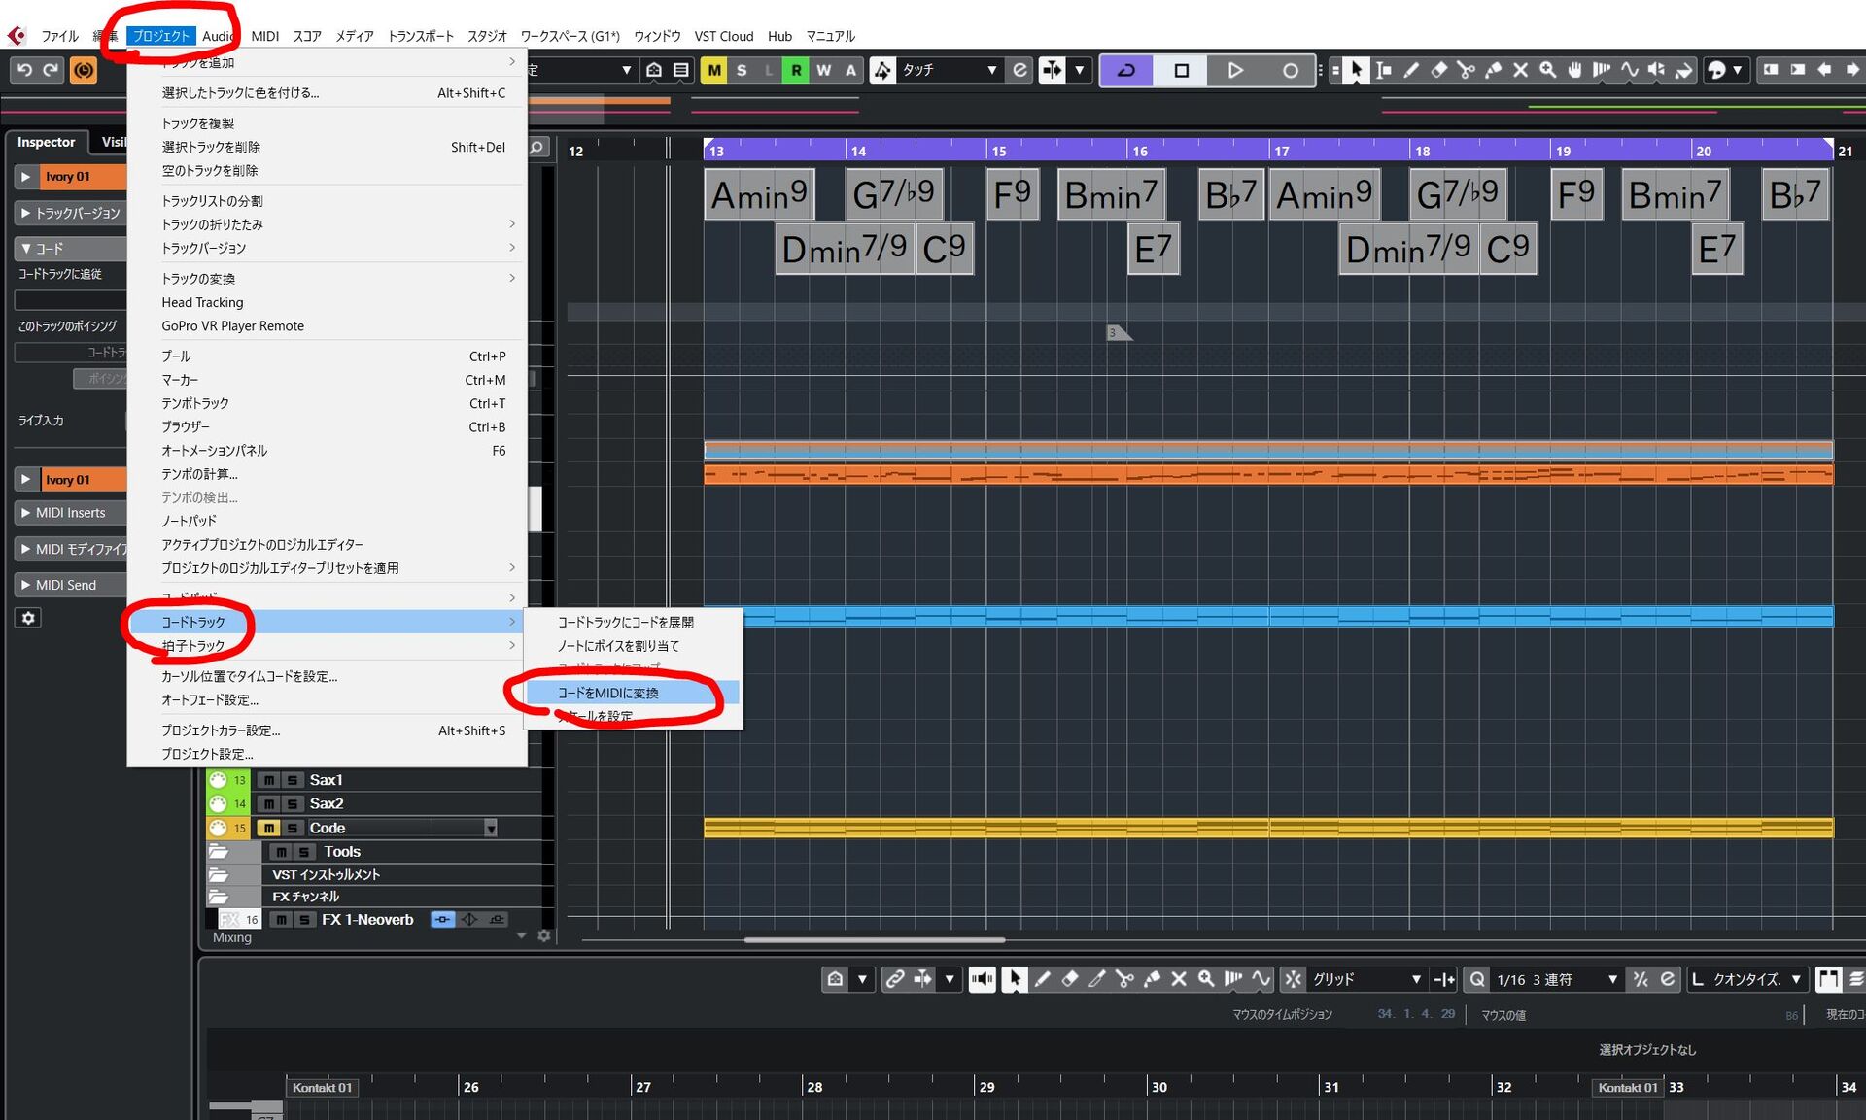Open the 1/16 3連符 quantize dropdown
Viewport: 1866px width, 1120px height.
tap(1611, 979)
